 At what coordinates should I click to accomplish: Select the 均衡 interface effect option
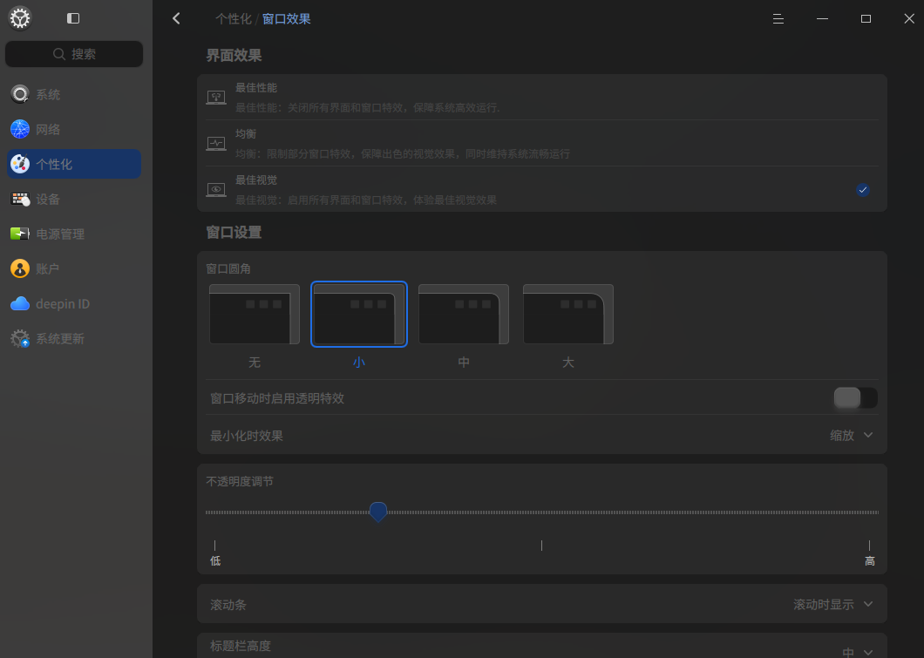pyautogui.click(x=541, y=143)
